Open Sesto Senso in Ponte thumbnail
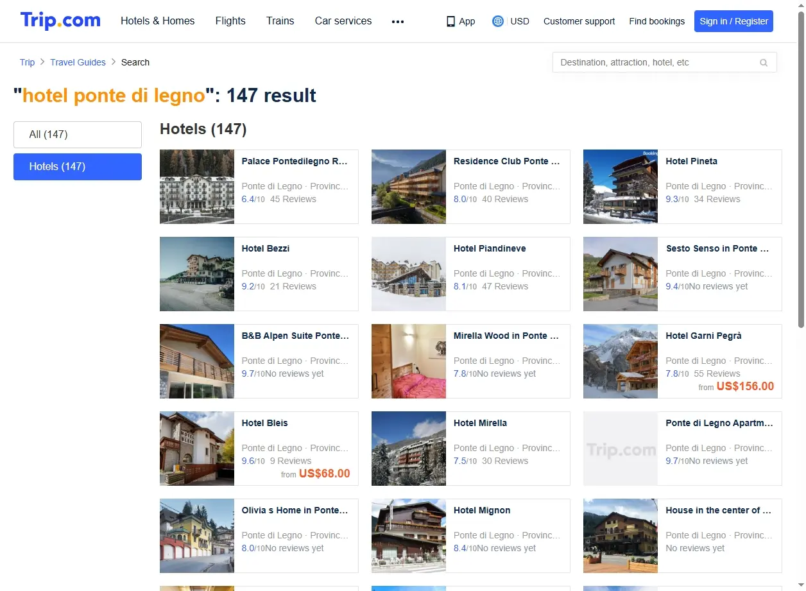The height and width of the screenshot is (591, 806). click(x=621, y=274)
